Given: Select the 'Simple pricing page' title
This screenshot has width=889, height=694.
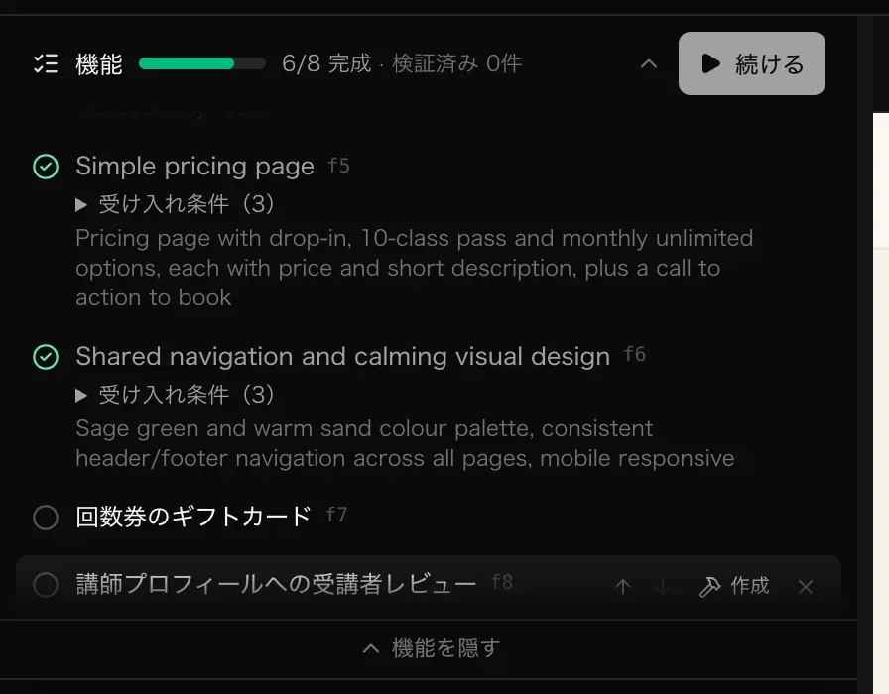Looking at the screenshot, I should click(195, 166).
